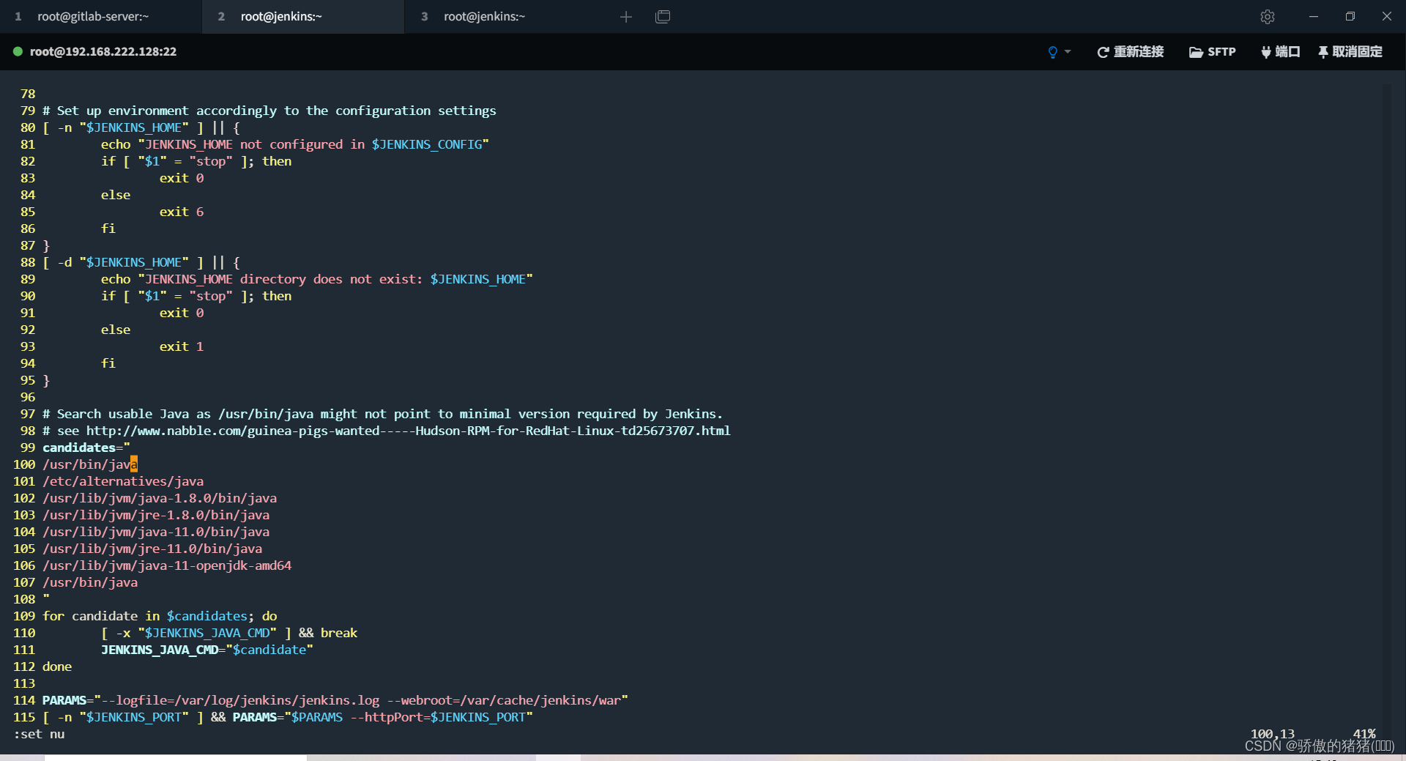
Task: Click root@192.168.222.128:22 host label
Action: click(103, 51)
